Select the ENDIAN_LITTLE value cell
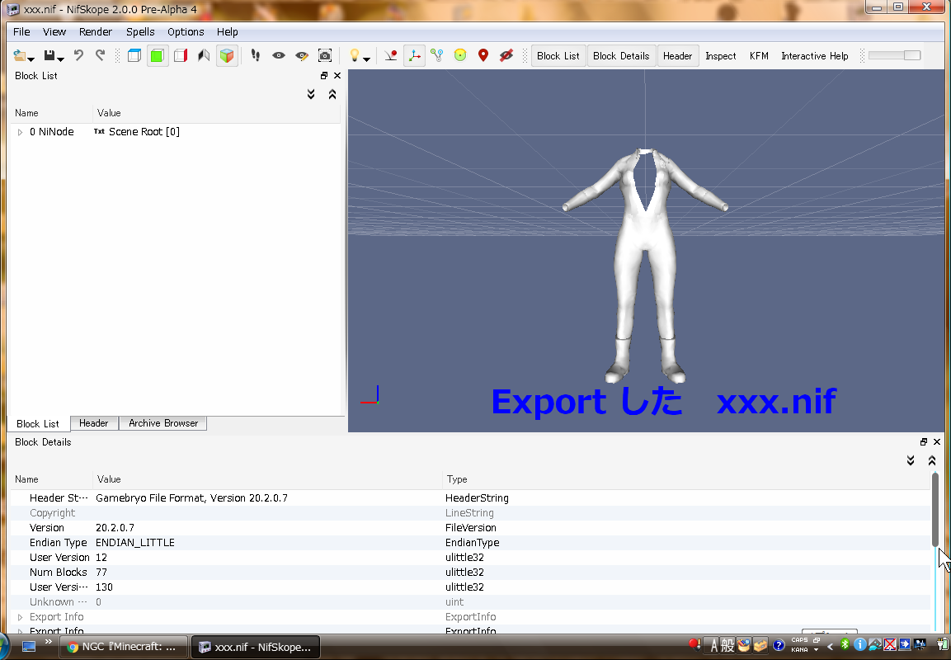The width and height of the screenshot is (951, 660). point(135,542)
